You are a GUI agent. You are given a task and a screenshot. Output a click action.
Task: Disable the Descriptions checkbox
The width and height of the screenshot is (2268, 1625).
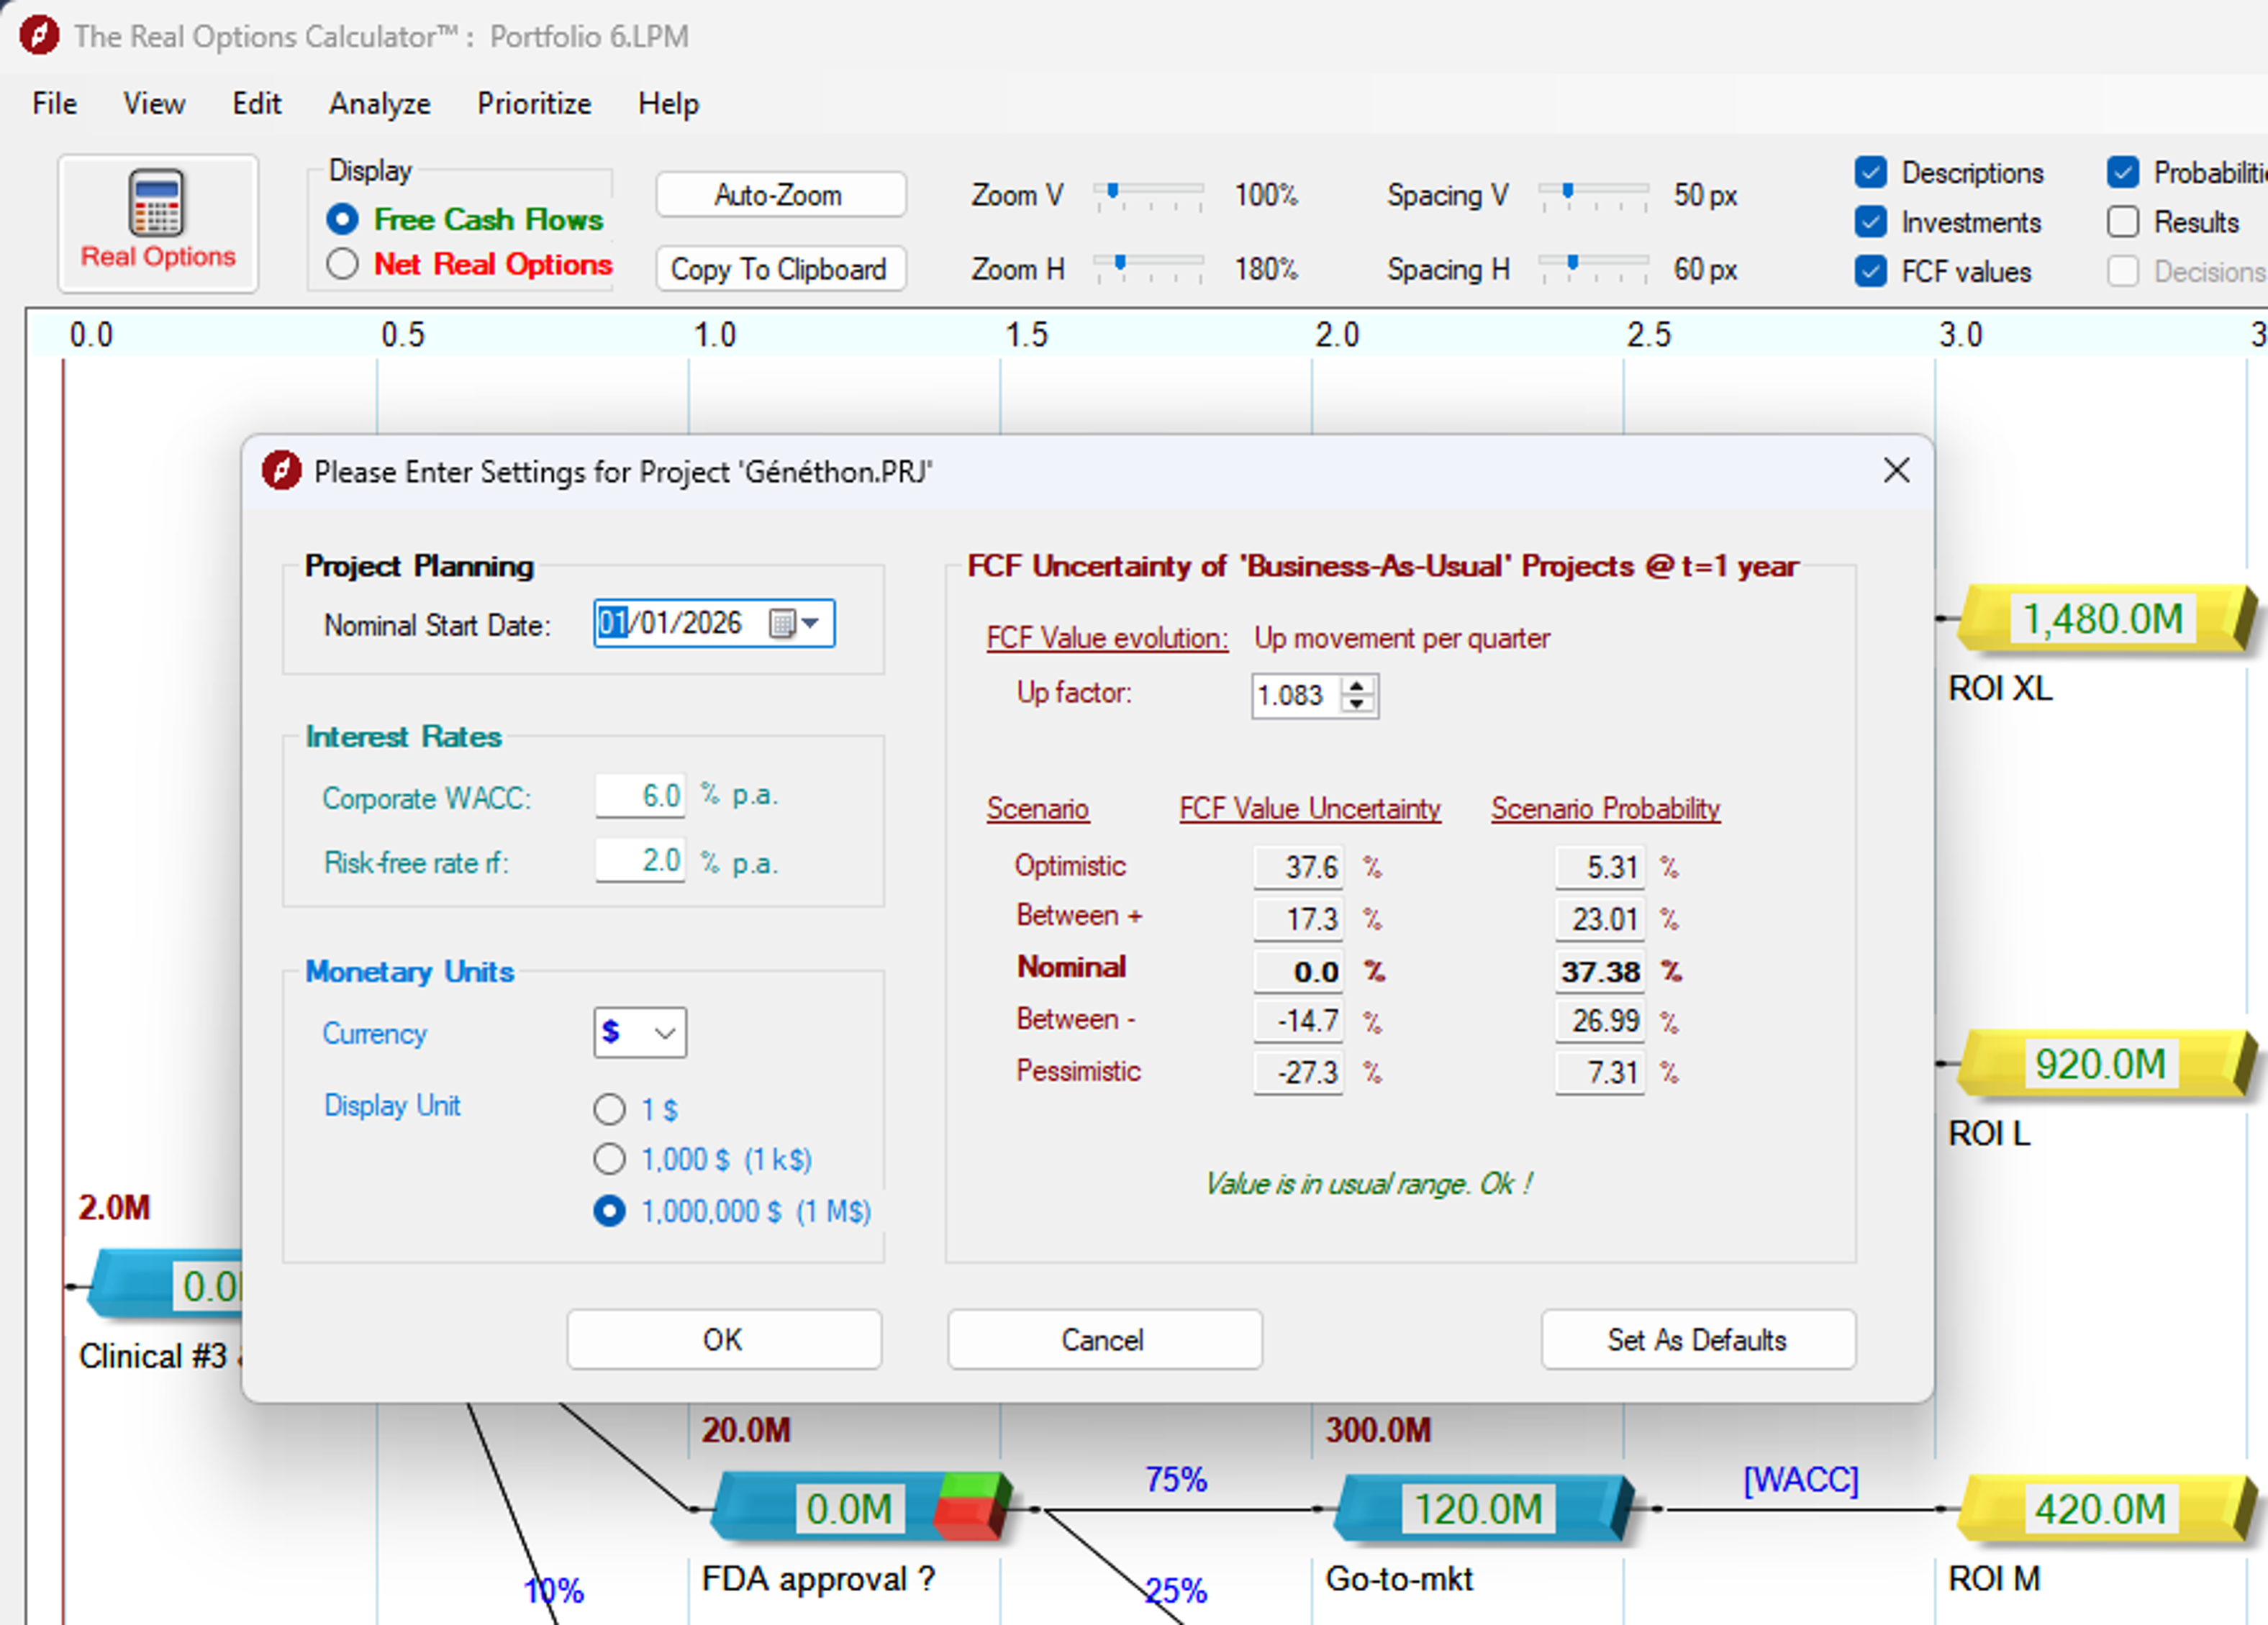pos(1870,172)
